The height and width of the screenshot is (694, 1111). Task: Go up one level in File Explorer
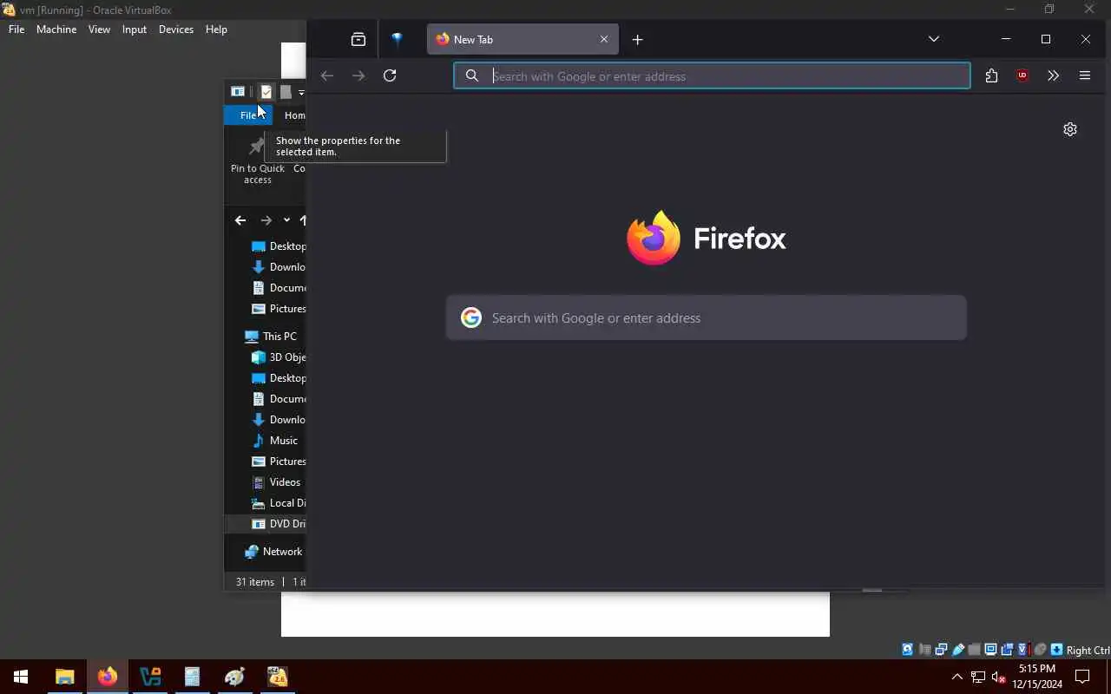point(302,220)
